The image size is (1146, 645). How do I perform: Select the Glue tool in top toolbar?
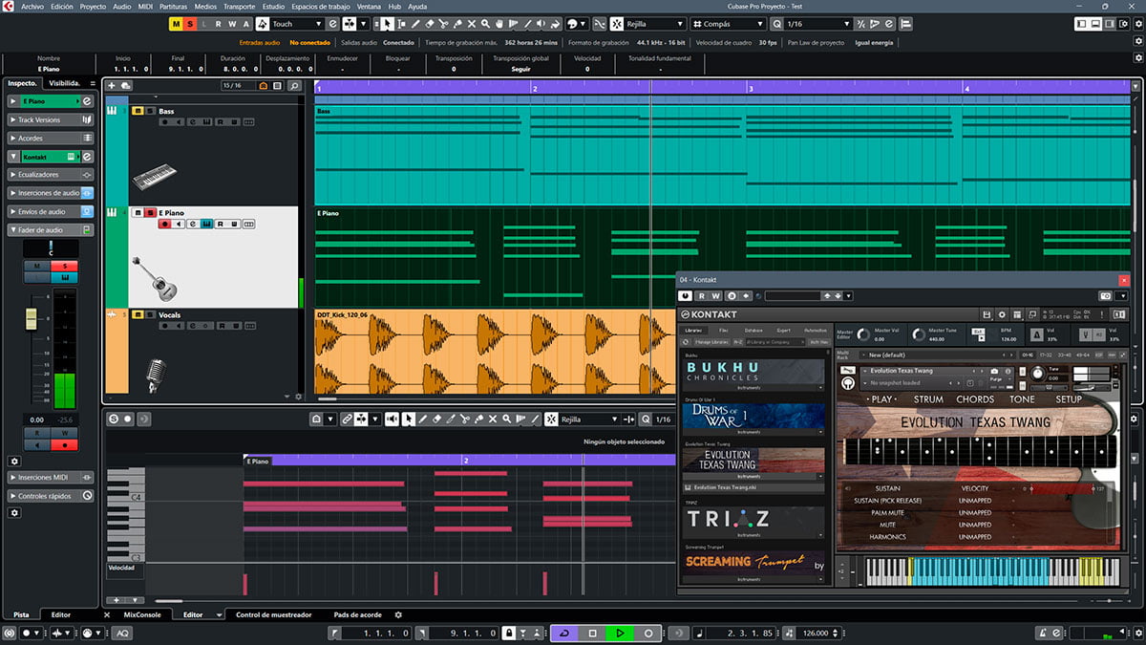click(457, 24)
